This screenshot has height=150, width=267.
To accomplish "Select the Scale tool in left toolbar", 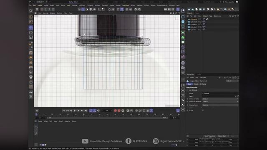I will (x=31, y=37).
